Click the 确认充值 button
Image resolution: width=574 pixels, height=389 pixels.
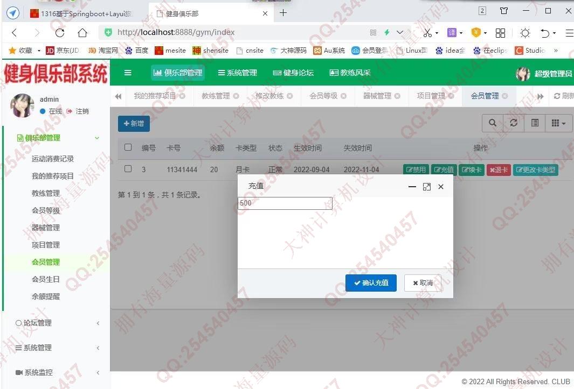(x=371, y=283)
